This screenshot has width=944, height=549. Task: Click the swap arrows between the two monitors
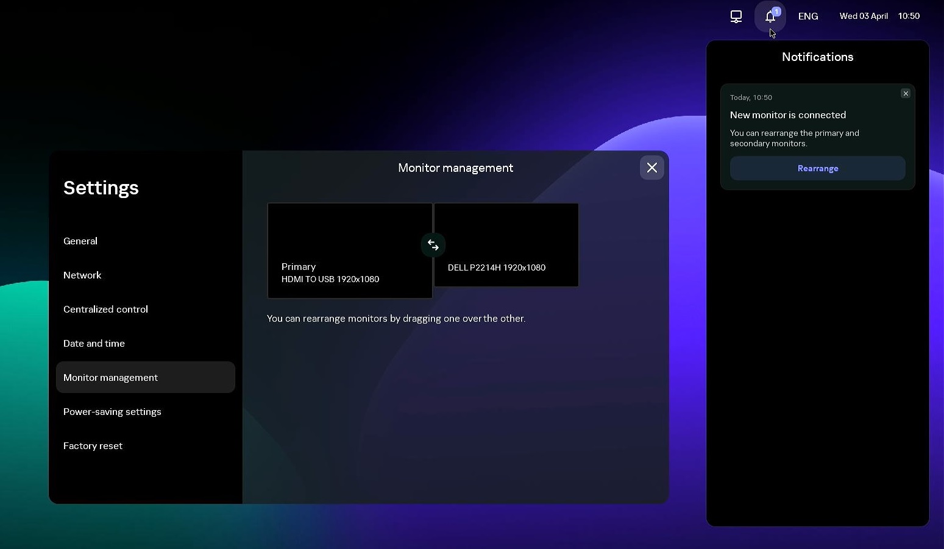(433, 244)
